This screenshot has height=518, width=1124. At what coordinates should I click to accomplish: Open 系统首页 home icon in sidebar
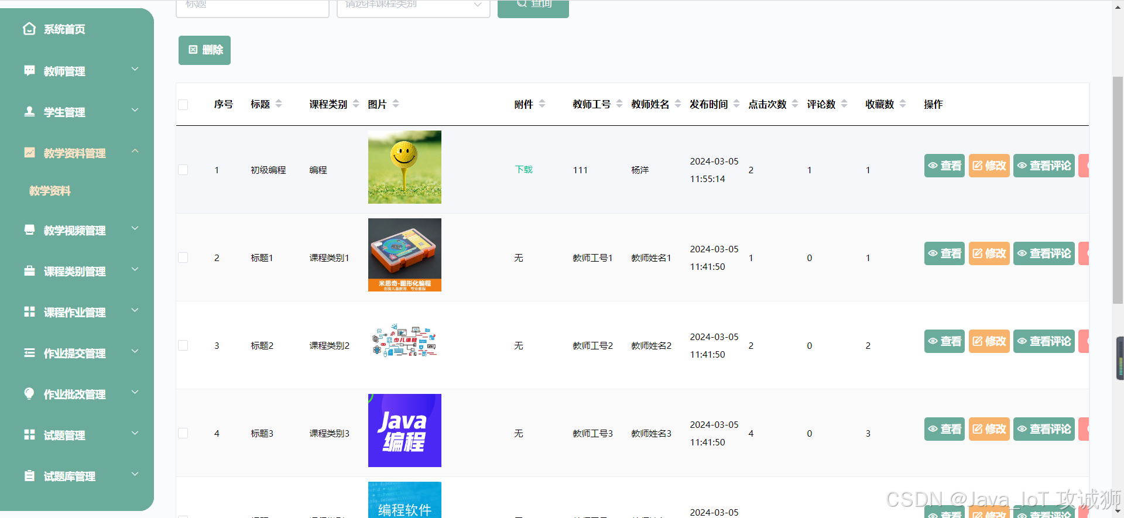coord(29,29)
